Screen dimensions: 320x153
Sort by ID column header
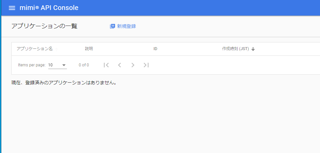pos(155,49)
